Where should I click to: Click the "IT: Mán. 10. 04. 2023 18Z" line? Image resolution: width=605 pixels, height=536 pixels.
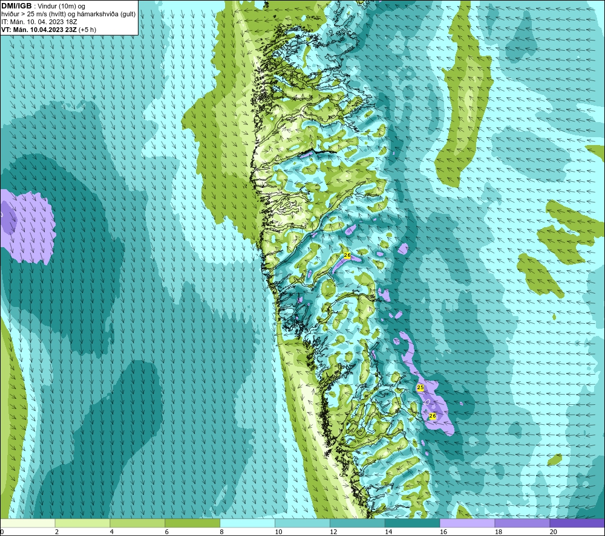click(x=39, y=22)
